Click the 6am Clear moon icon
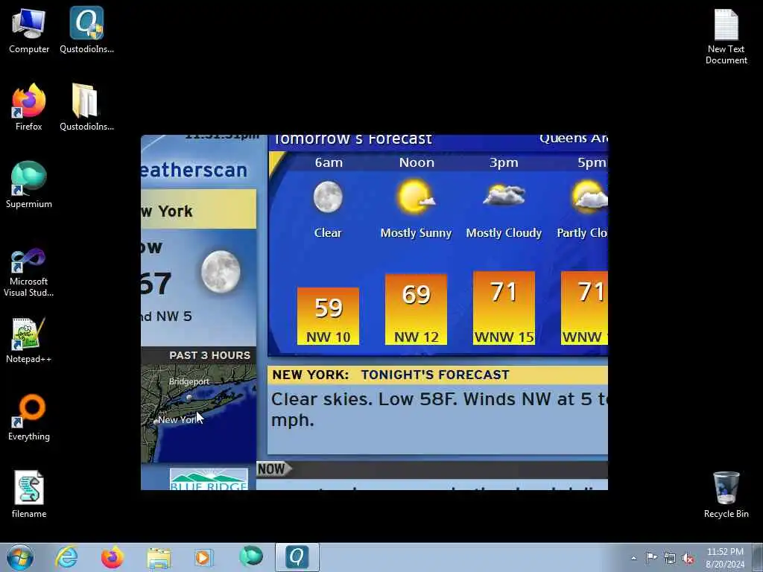763x572 pixels. click(x=328, y=197)
